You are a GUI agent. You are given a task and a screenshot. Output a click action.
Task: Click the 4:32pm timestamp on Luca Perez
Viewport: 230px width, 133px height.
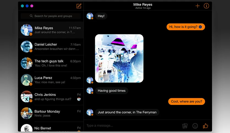[x=75, y=78]
